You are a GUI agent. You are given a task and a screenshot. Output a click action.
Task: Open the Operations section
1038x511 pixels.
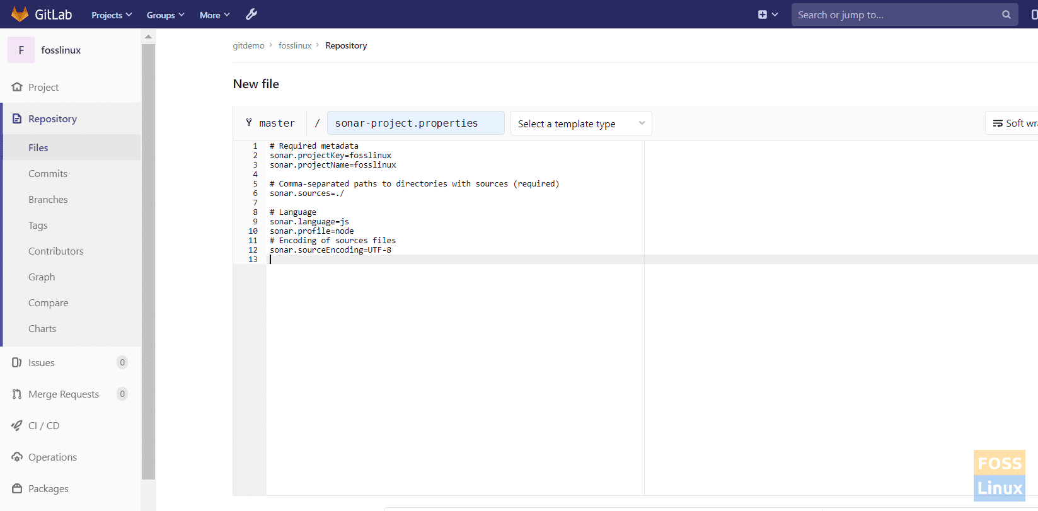52,457
